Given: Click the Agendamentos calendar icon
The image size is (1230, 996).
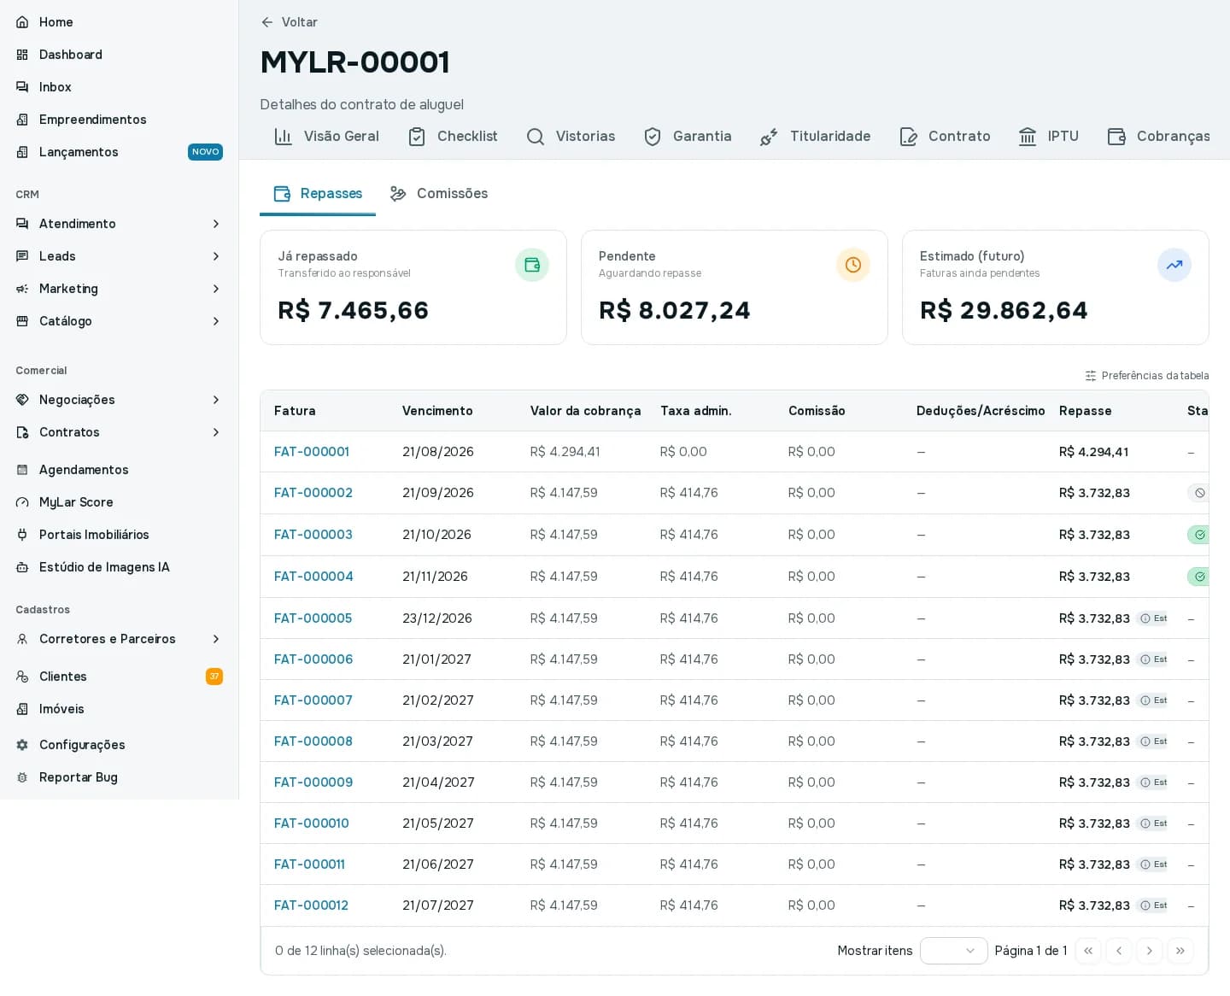Looking at the screenshot, I should (22, 470).
